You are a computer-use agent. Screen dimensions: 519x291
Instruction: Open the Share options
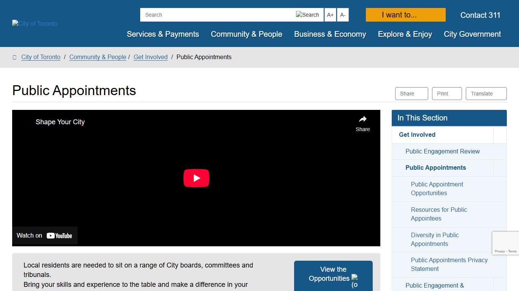(x=411, y=94)
